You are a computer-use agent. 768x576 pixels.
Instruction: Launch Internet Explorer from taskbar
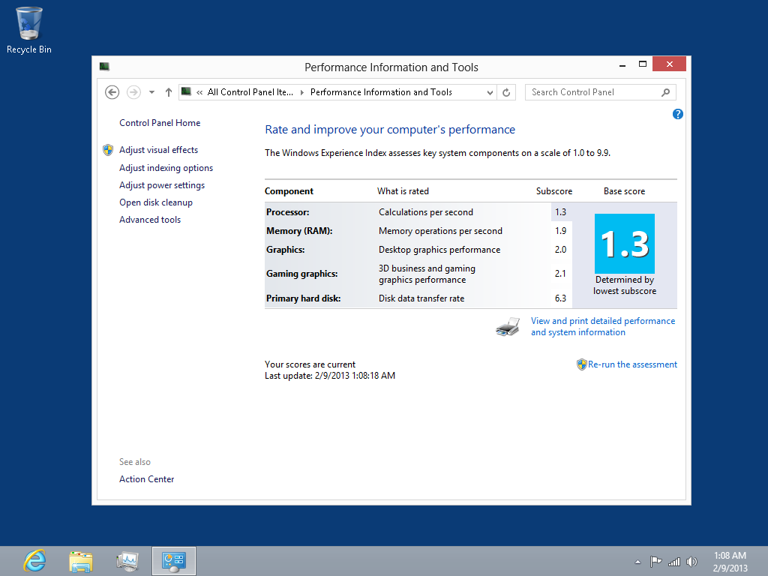[34, 561]
